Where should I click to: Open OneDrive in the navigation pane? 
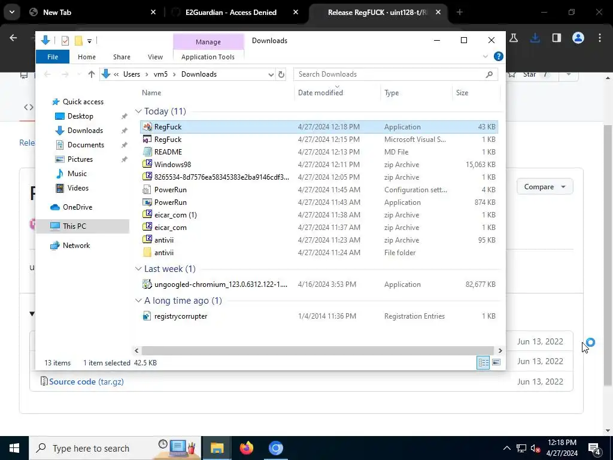77,207
